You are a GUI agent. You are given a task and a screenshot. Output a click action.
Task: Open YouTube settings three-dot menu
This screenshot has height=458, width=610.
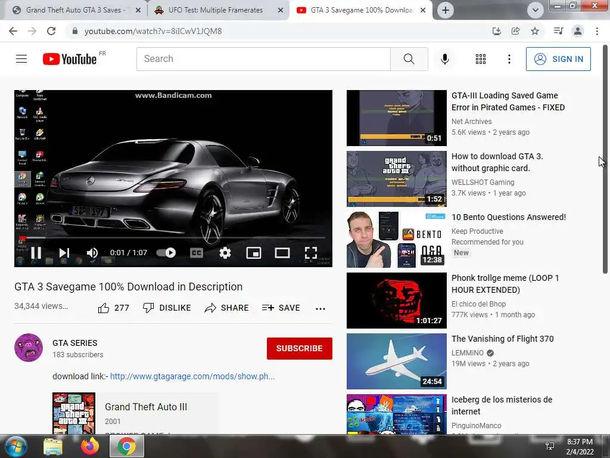509,59
